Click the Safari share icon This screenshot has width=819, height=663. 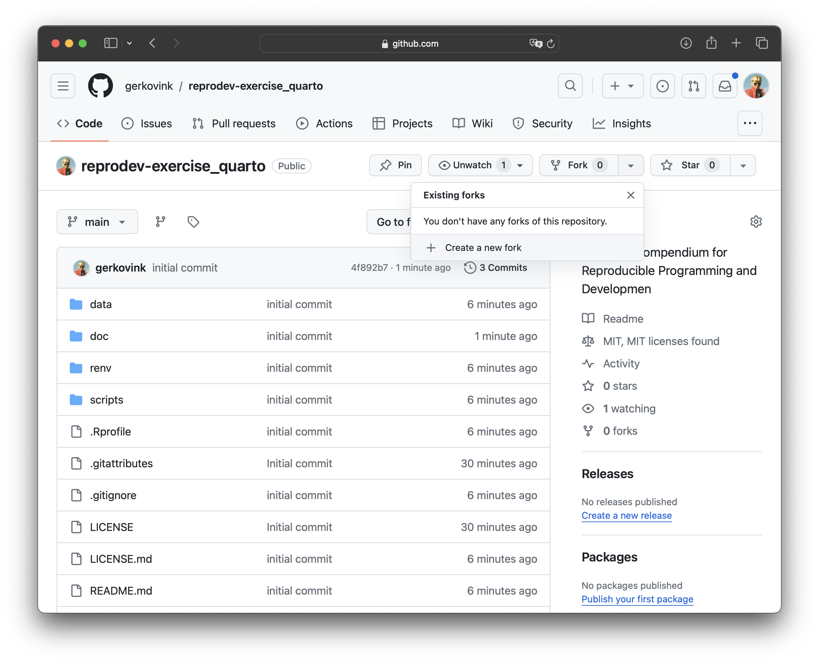point(711,43)
